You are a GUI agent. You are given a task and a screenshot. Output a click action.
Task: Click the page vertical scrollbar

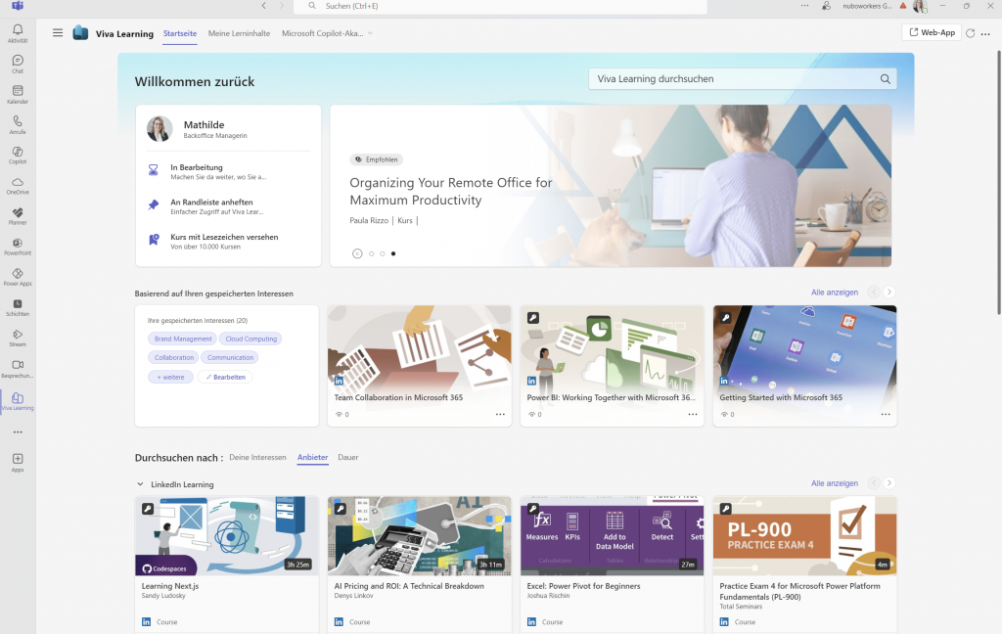coord(997,182)
